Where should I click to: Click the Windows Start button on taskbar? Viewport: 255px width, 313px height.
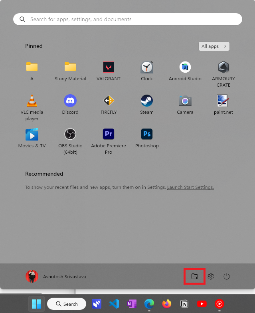click(37, 304)
